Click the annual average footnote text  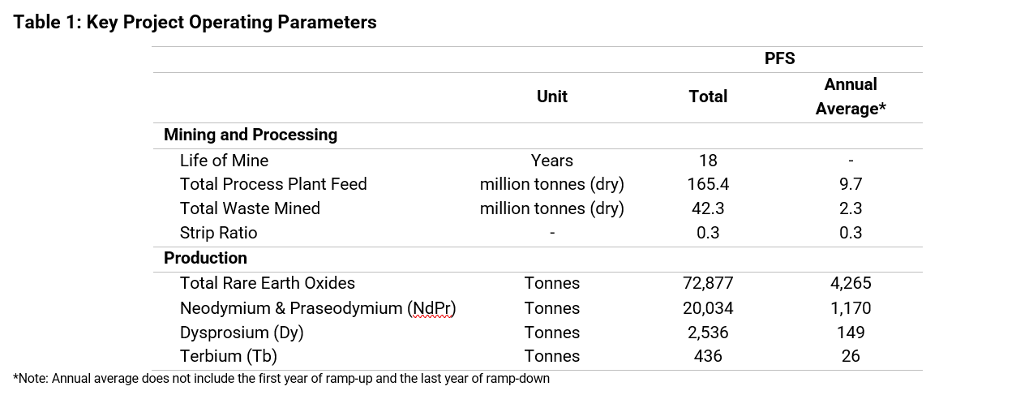coord(281,378)
